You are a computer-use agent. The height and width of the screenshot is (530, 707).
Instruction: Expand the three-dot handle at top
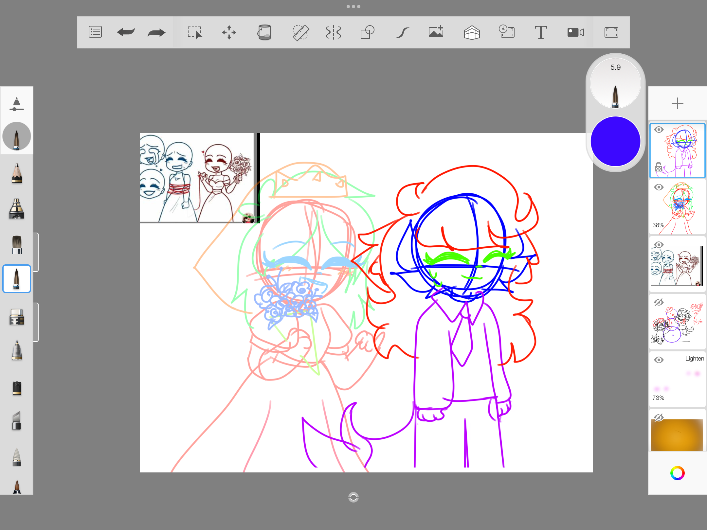tap(353, 7)
